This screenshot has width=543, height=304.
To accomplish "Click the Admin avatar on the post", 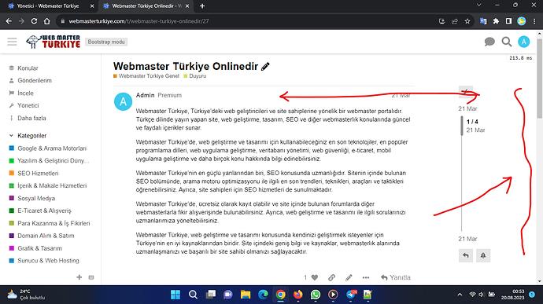I will click(123, 101).
